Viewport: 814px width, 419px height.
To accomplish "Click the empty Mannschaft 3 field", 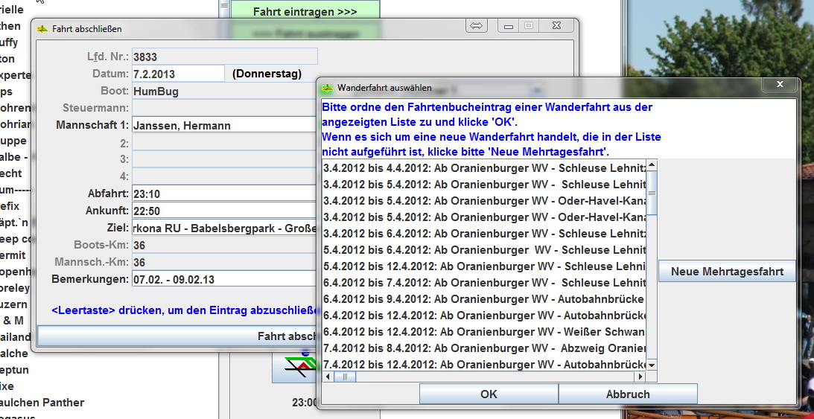I will (x=225, y=159).
